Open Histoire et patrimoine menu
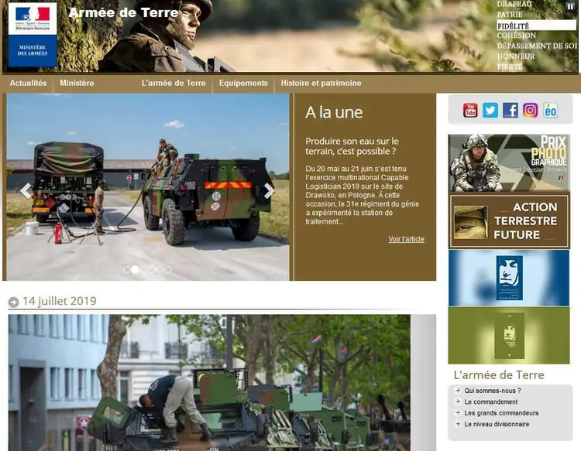The height and width of the screenshot is (451, 581). [321, 83]
